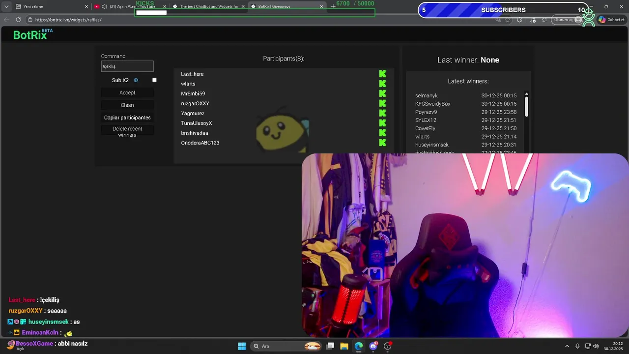The image size is (629, 354).
Task: Click the media control music icon
Action: pos(533,20)
